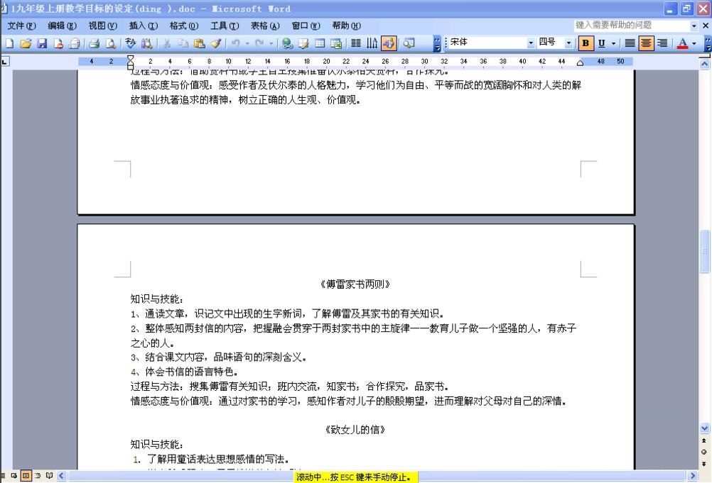Screen dimensions: 712x483
Task: Click the Insert Table icon
Action: [x=320, y=43]
